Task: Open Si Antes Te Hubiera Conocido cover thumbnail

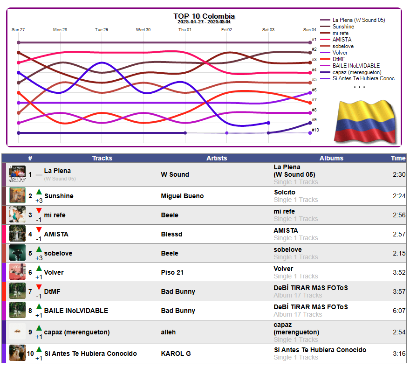Action: click(17, 353)
